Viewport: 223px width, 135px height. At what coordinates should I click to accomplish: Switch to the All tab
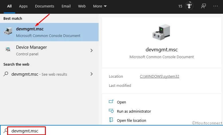click(x=9, y=6)
